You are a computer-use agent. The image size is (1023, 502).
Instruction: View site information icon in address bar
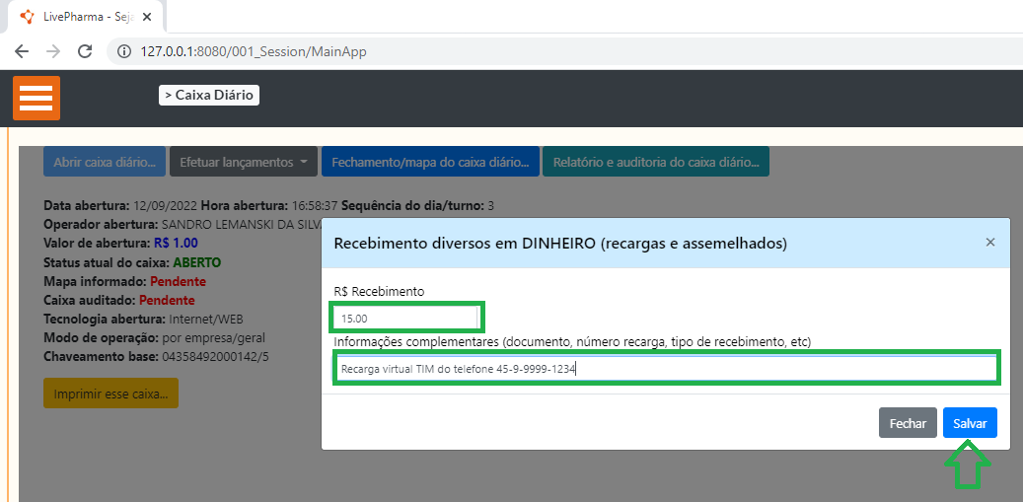tap(124, 51)
